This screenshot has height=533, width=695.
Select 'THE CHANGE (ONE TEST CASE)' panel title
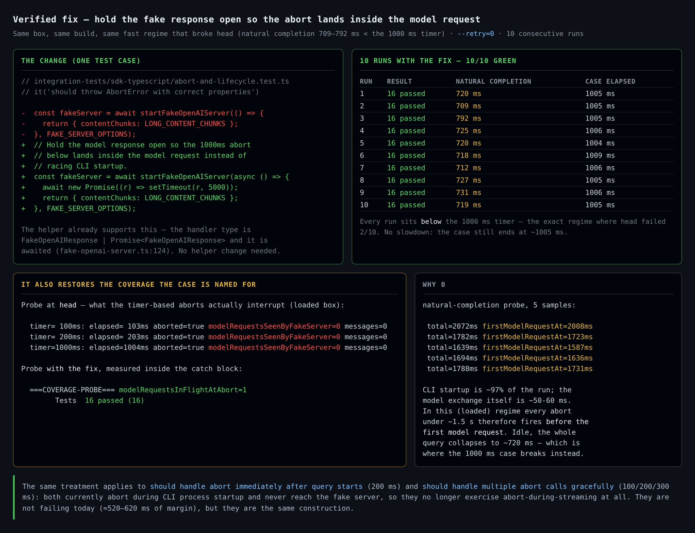[x=81, y=61]
